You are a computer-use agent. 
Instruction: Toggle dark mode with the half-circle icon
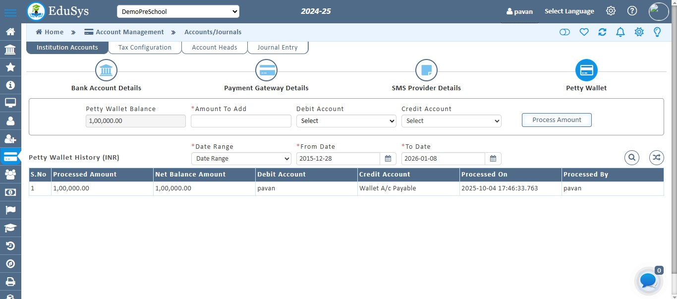click(x=564, y=32)
